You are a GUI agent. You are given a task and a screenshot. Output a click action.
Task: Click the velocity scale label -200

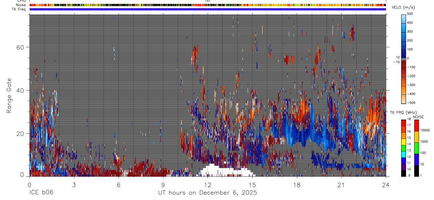[411, 76]
